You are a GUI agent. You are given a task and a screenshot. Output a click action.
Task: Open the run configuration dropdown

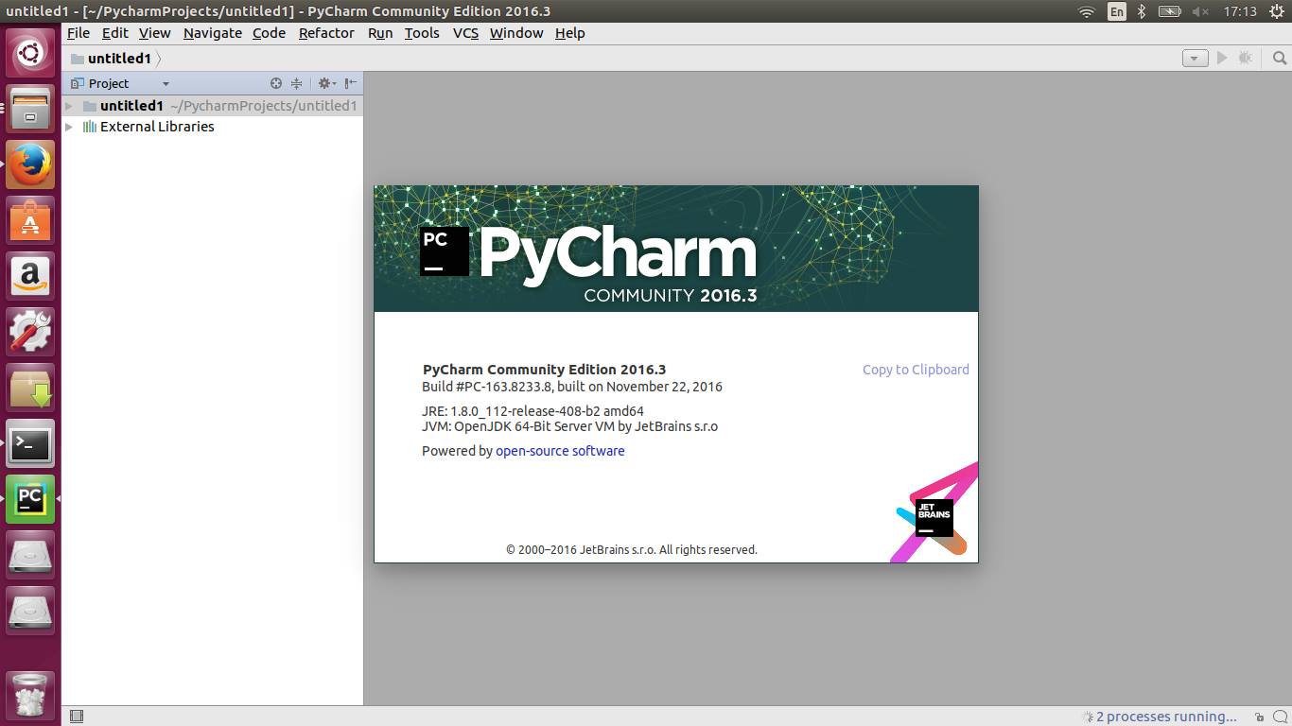pos(1195,58)
